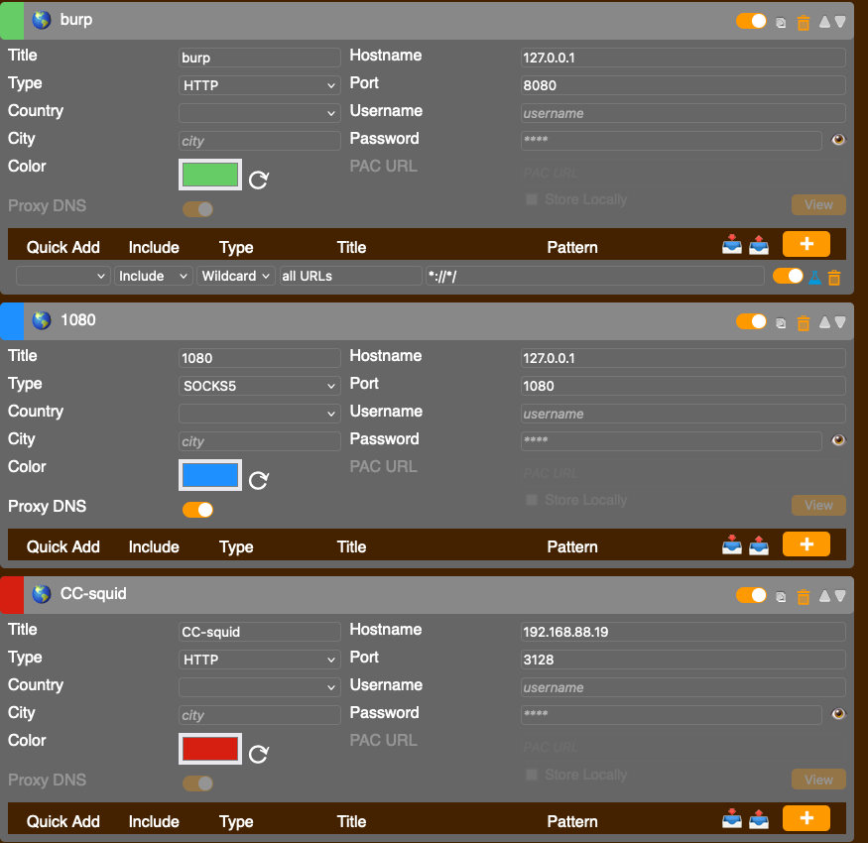The image size is (868, 843).
Task: Open the blue color picker for 1080
Action: (210, 475)
